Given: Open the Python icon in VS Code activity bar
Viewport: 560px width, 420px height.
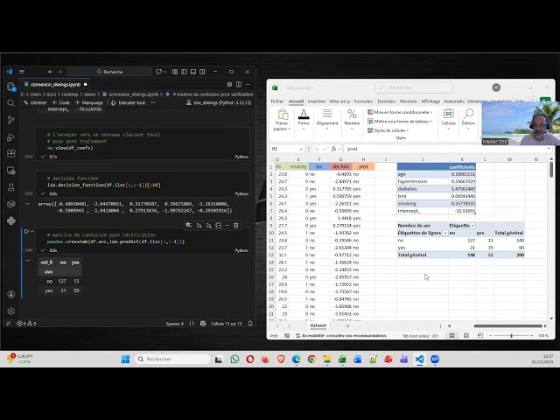Looking at the screenshot, I should coord(11,220).
